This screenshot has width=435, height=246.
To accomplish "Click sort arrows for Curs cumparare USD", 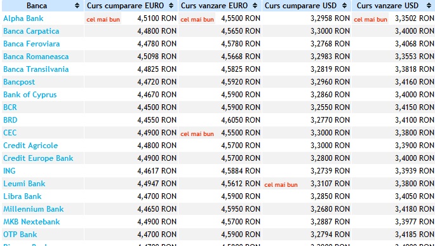I will point(345,6).
